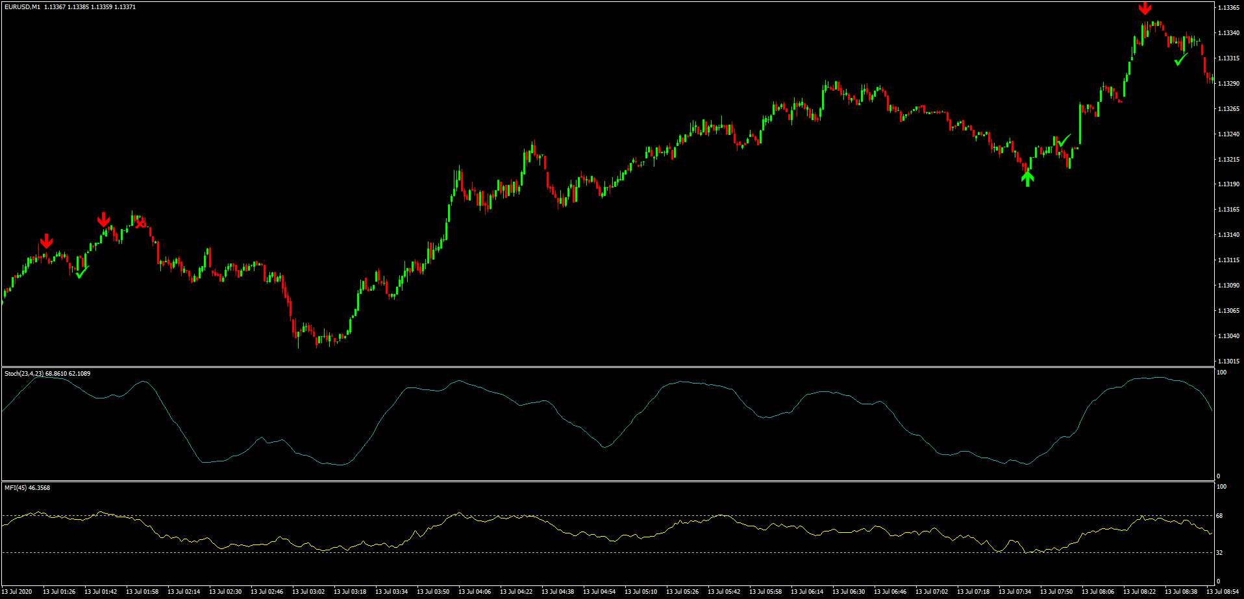The height and width of the screenshot is (599, 1244).
Task: Click red down arrow at the chart's highest peak
Action: click(1145, 8)
